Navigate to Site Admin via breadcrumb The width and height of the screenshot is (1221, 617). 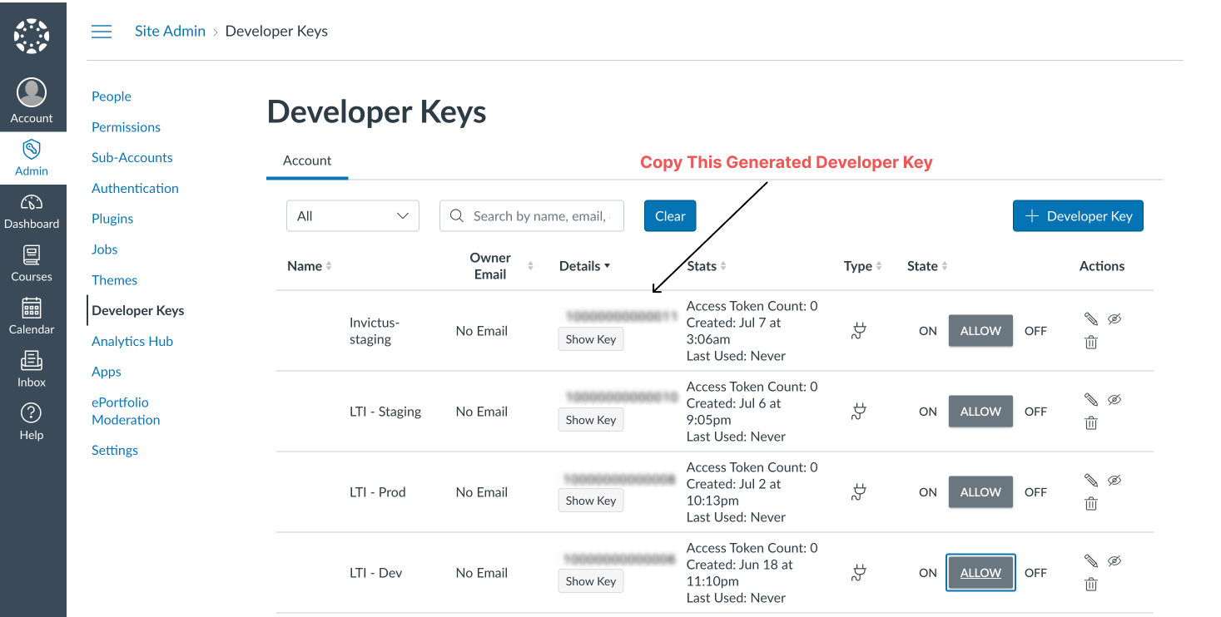(x=170, y=31)
